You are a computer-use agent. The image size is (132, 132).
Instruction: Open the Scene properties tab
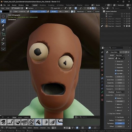click(x=102, y=67)
